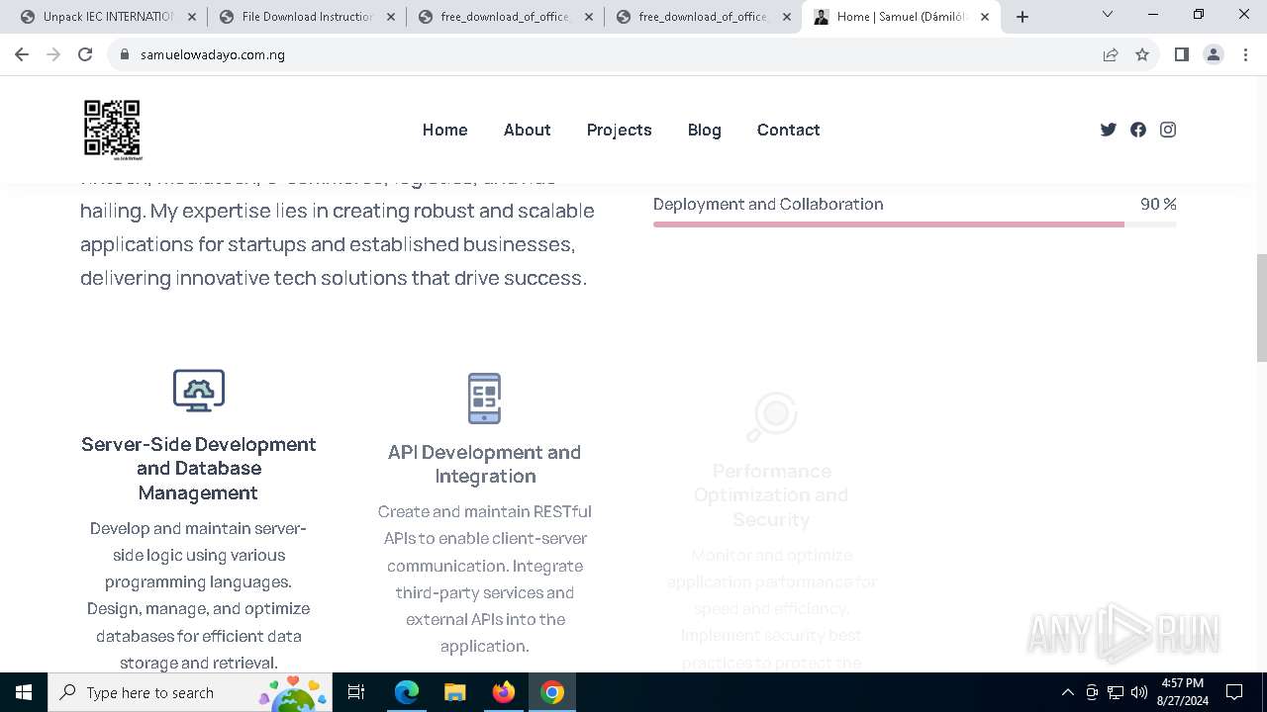
Task: Click the Windows taskbar search box
Action: [189, 692]
